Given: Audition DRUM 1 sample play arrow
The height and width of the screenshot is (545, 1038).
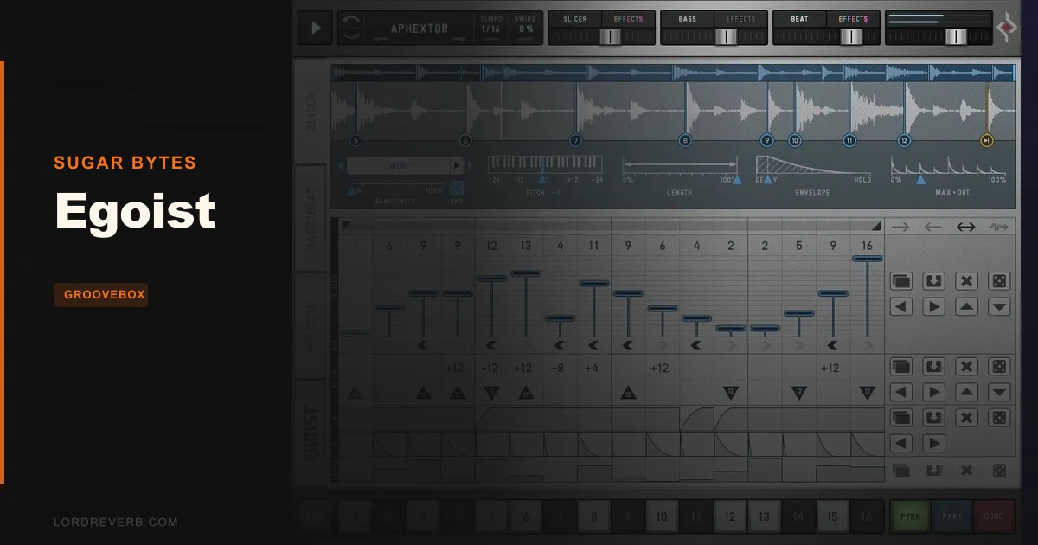Looking at the screenshot, I should [x=457, y=165].
